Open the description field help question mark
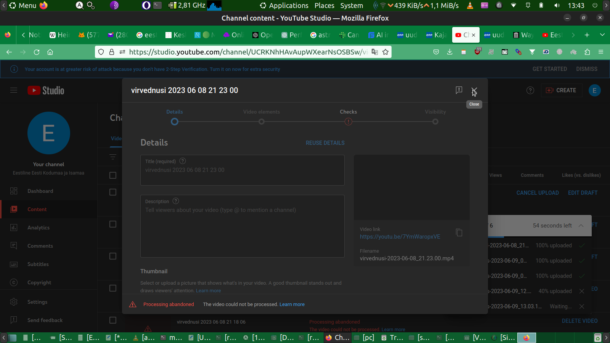 [176, 201]
